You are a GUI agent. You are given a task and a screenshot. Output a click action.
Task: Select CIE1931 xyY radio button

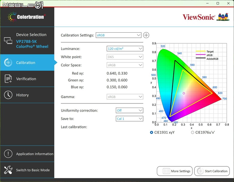151,133
